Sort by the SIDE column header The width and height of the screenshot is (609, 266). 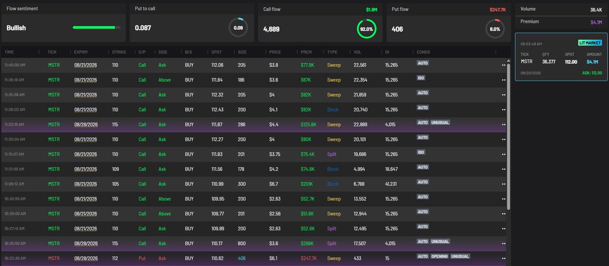[x=163, y=52]
